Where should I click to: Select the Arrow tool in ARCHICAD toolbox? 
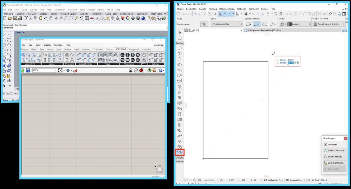click(x=180, y=33)
